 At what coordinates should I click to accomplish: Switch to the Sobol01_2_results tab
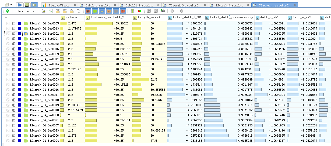(140, 5)
